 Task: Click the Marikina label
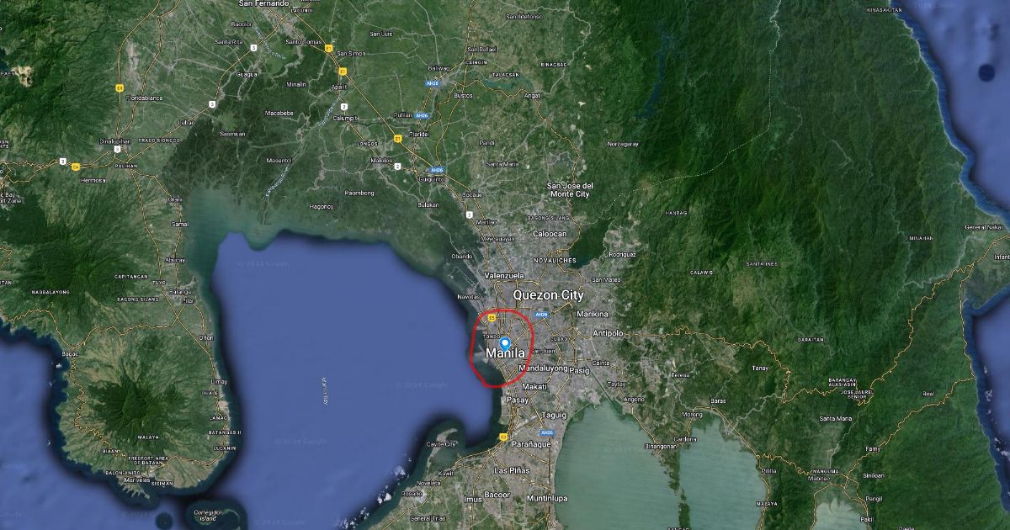(x=593, y=314)
